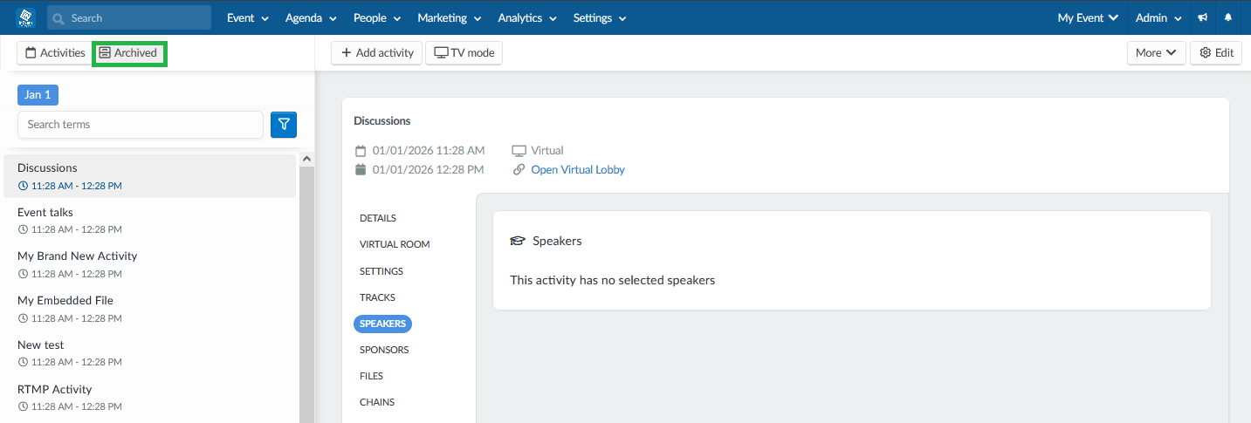Open the notifications bell
This screenshot has height=423, width=1251.
tap(1229, 17)
